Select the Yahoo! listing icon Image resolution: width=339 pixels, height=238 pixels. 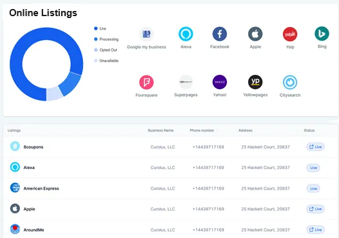click(x=220, y=82)
